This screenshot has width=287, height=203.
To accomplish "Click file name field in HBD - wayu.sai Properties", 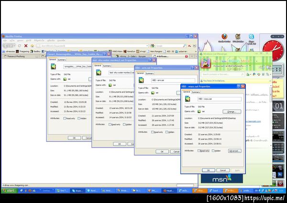I will (x=220, y=99).
